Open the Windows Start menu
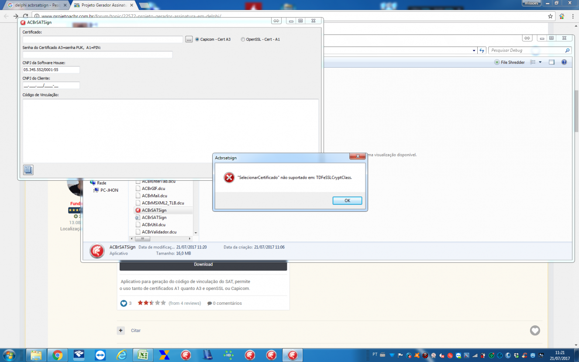The height and width of the screenshot is (362, 579). coord(9,355)
